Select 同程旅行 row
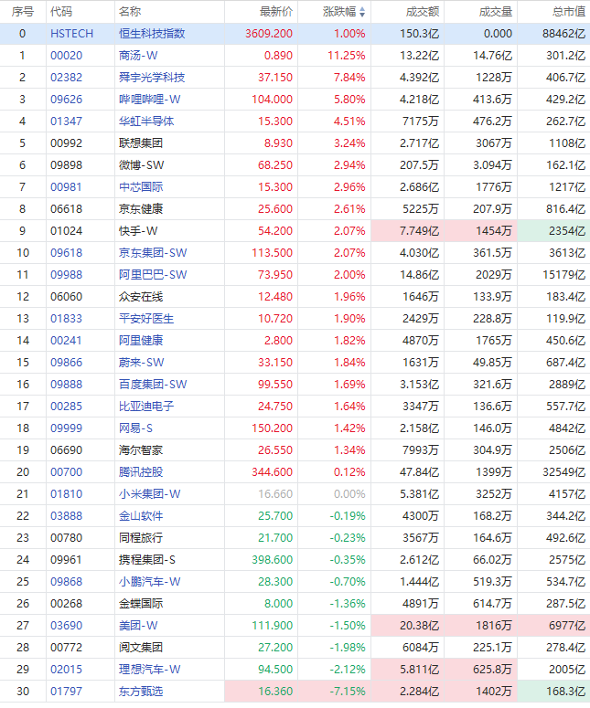The height and width of the screenshot is (708, 590). point(295,538)
